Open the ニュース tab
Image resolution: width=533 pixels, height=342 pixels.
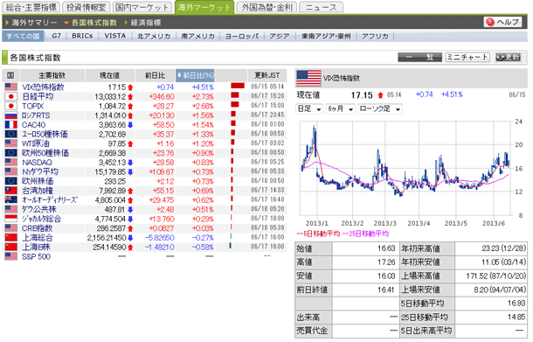point(322,7)
